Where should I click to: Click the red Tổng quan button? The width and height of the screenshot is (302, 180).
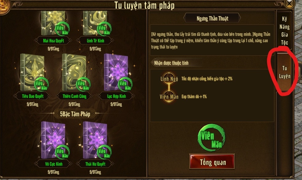tap(212, 162)
